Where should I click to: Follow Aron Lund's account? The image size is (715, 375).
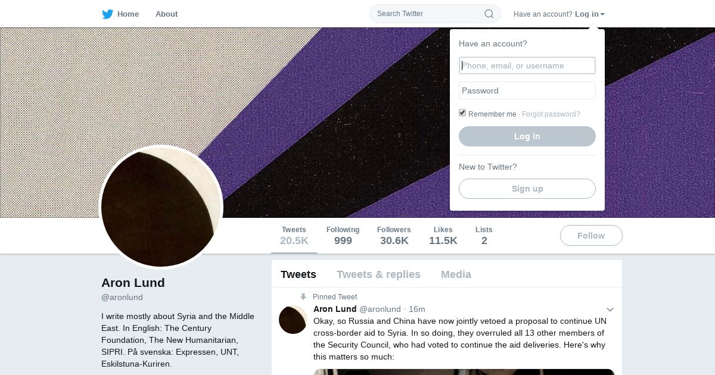[x=591, y=236]
